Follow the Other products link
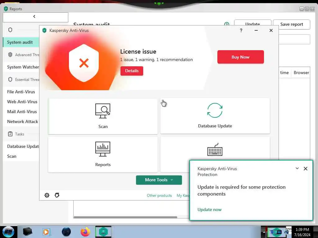The height and width of the screenshot is (238, 318). 159,196
